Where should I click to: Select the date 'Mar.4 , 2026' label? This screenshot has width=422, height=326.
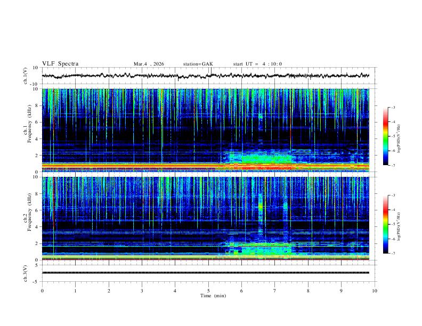pyautogui.click(x=149, y=64)
